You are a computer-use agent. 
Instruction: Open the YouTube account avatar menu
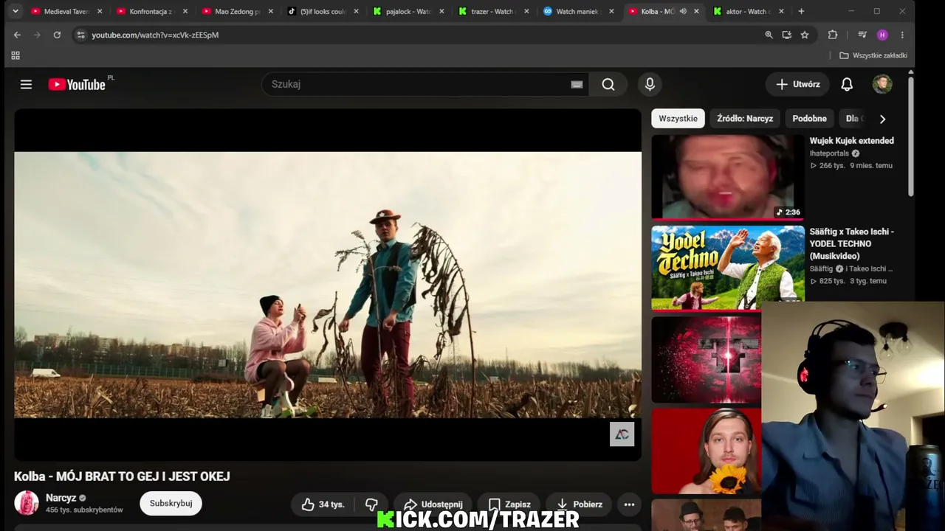pyautogui.click(x=882, y=84)
